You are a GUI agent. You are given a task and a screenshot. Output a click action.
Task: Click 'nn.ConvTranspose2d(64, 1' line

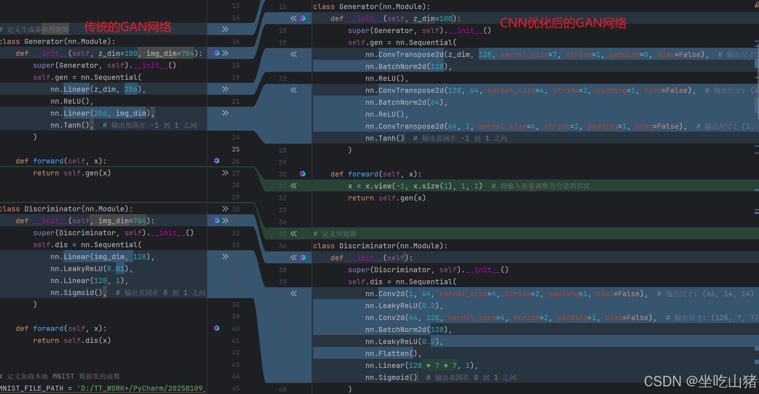(x=524, y=126)
